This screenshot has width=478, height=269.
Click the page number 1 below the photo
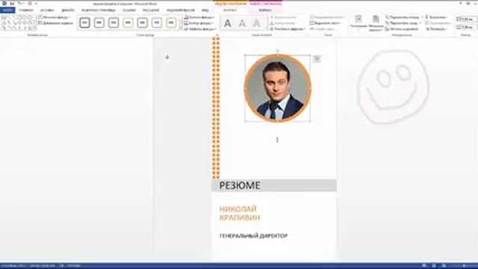coord(277,140)
